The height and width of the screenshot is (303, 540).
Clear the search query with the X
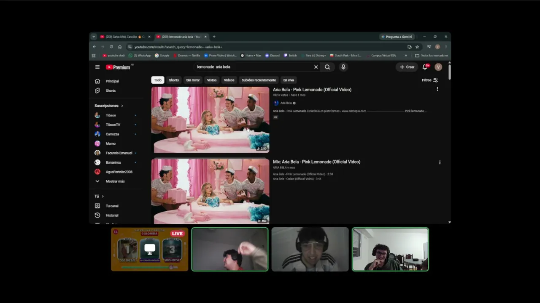coord(316,67)
